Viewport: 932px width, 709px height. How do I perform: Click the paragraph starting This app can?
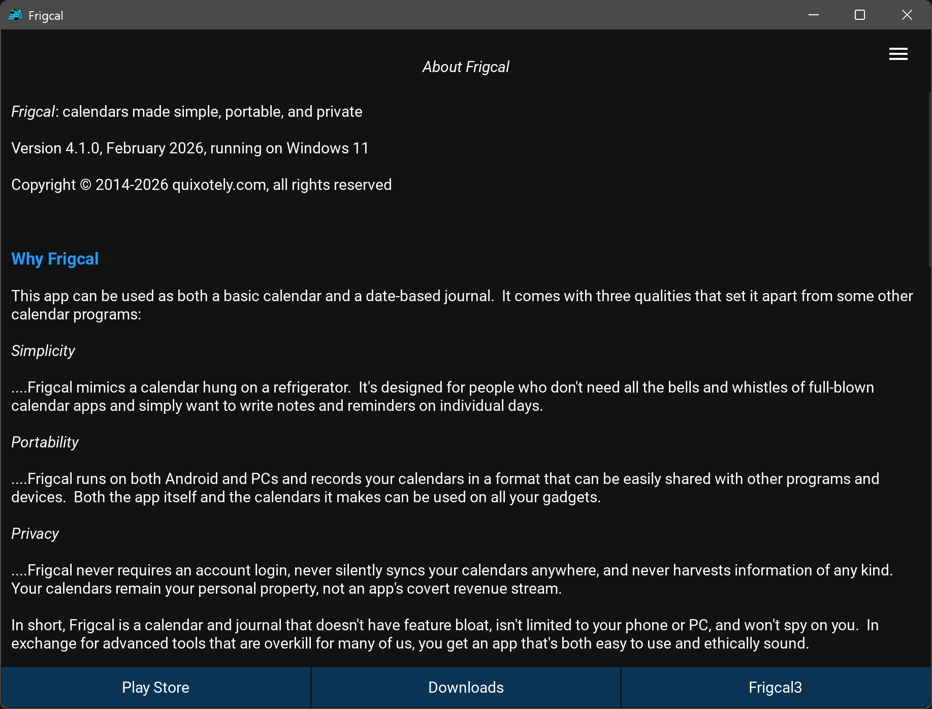[x=462, y=305]
